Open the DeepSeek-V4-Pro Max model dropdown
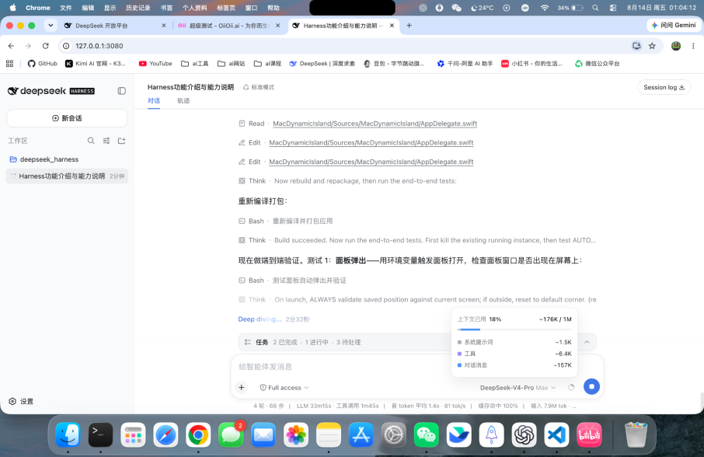Image resolution: width=704 pixels, height=457 pixels. tap(518, 387)
